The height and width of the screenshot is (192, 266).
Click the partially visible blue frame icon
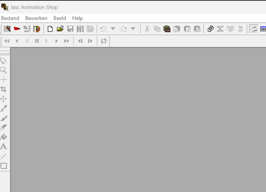click(263, 29)
